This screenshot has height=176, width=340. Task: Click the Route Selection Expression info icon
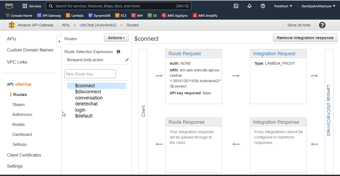tap(118, 51)
